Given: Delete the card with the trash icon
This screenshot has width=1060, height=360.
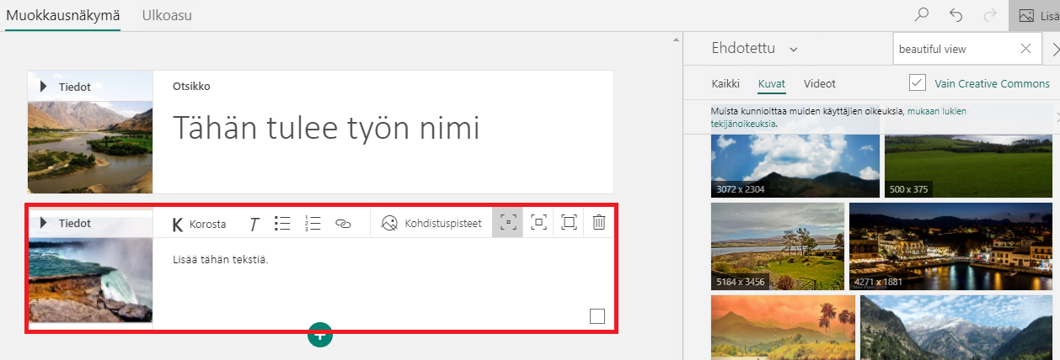Looking at the screenshot, I should (x=598, y=223).
